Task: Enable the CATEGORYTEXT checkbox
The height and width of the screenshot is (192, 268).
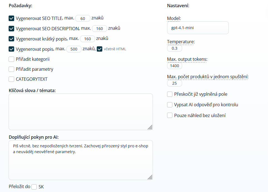Action: [x=11, y=79]
